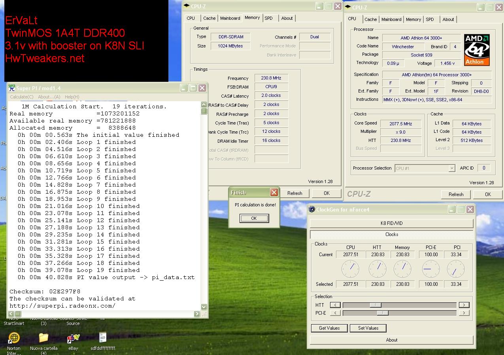Click the Memory clock dial in ClockGen

coord(402,269)
